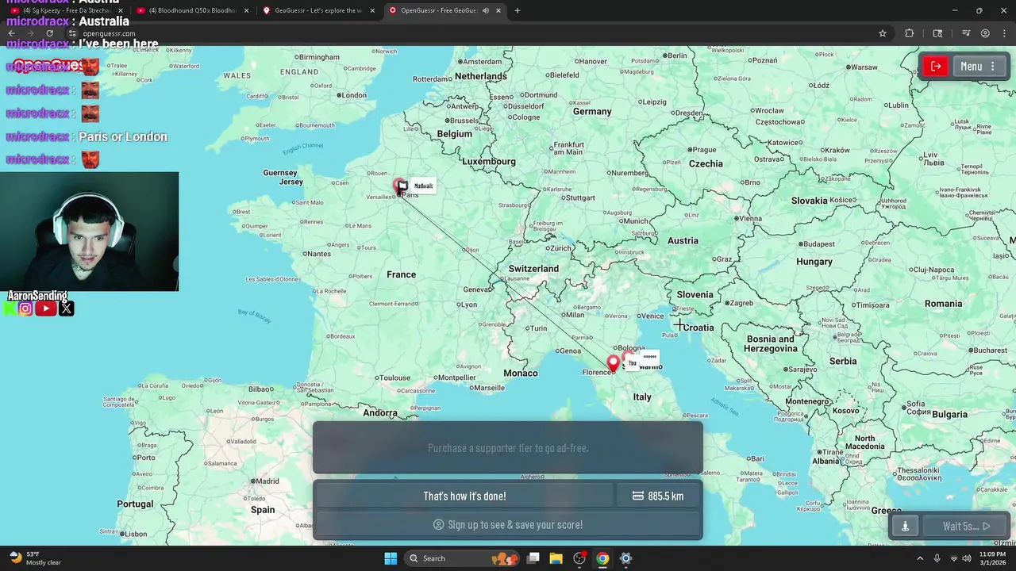The height and width of the screenshot is (571, 1016).
Task: Close the OpenGuessr tab
Action: coord(498,10)
